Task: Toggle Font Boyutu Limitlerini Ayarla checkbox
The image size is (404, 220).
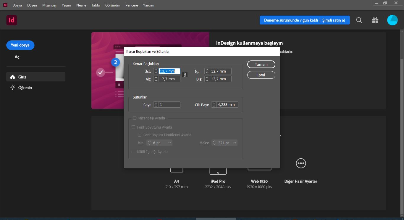Action: tap(140, 135)
